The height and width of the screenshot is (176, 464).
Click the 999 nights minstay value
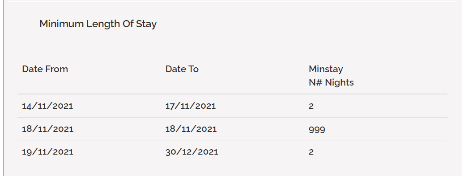317,129
